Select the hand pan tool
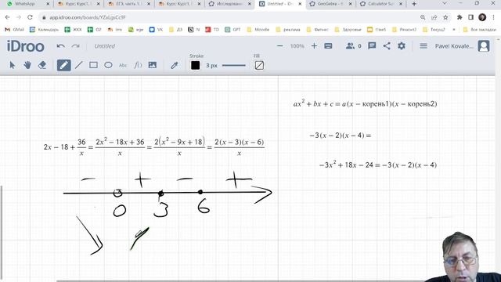This screenshot has width=501, height=282. (27, 65)
